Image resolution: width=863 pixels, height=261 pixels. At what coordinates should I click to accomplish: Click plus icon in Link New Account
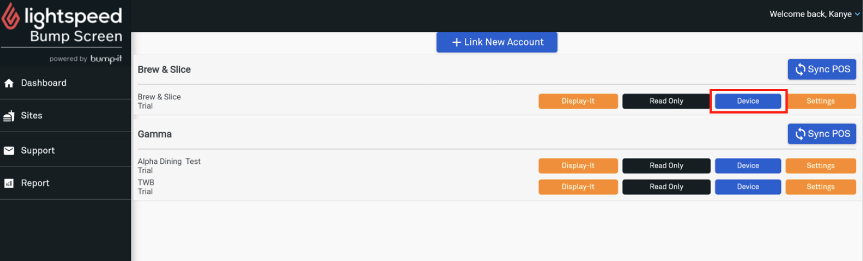456,42
